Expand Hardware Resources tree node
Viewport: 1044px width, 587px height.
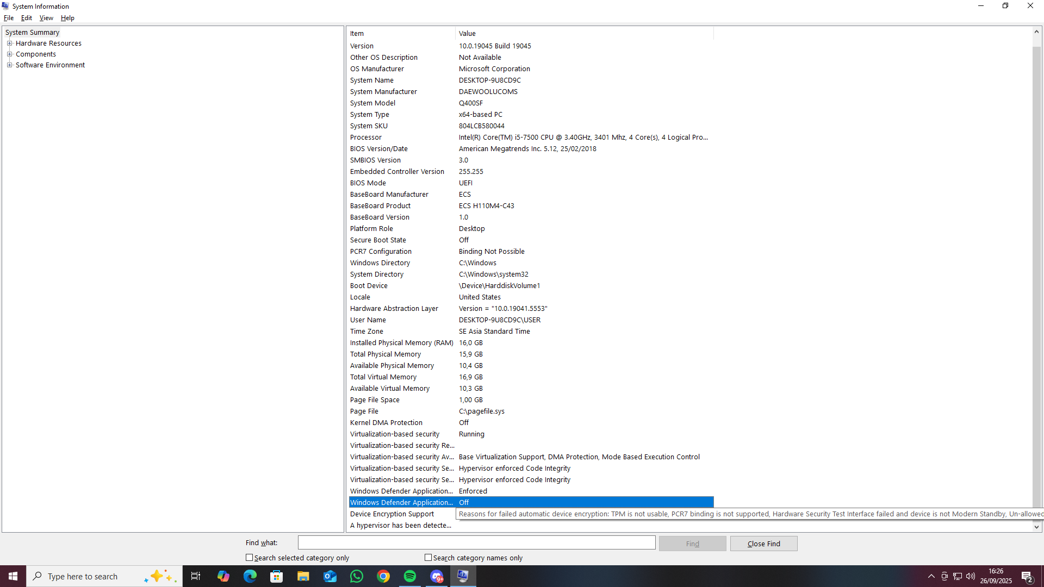coord(9,43)
